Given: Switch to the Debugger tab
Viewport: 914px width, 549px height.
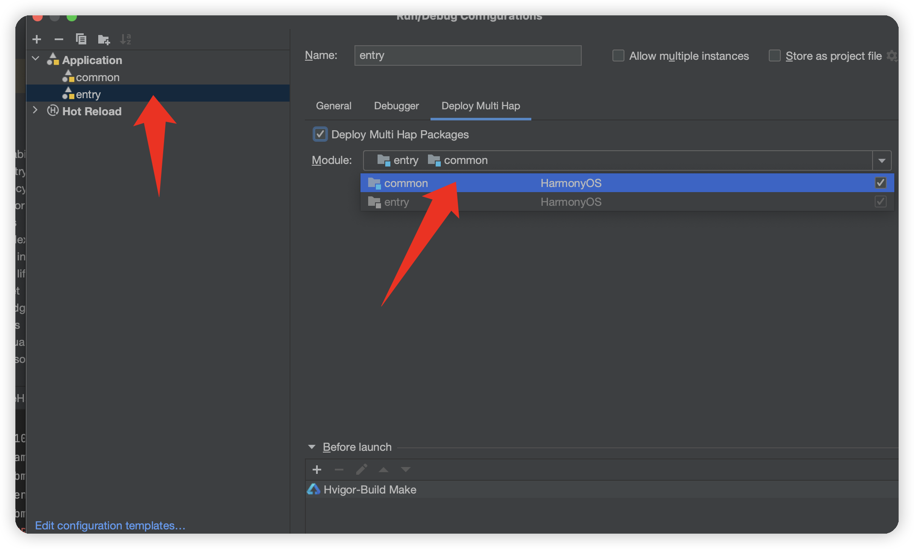Looking at the screenshot, I should tap(396, 106).
